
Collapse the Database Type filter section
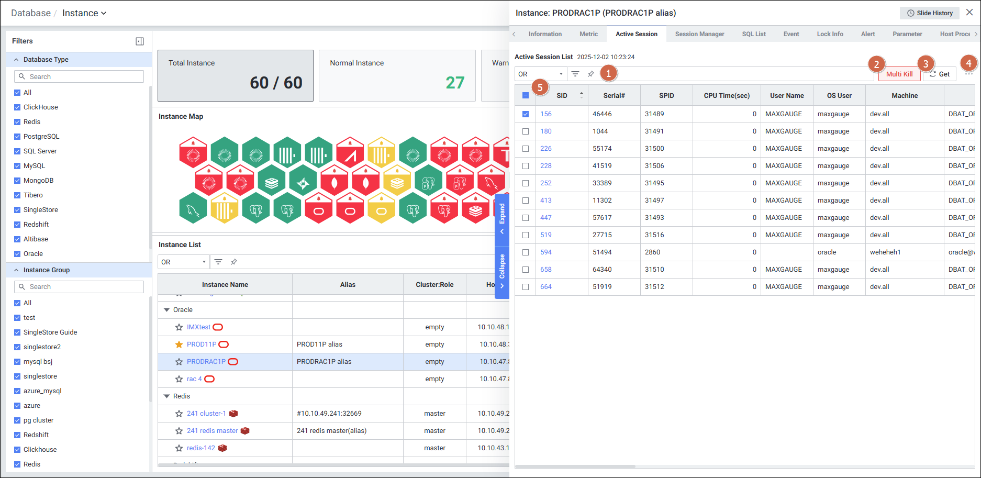click(16, 60)
